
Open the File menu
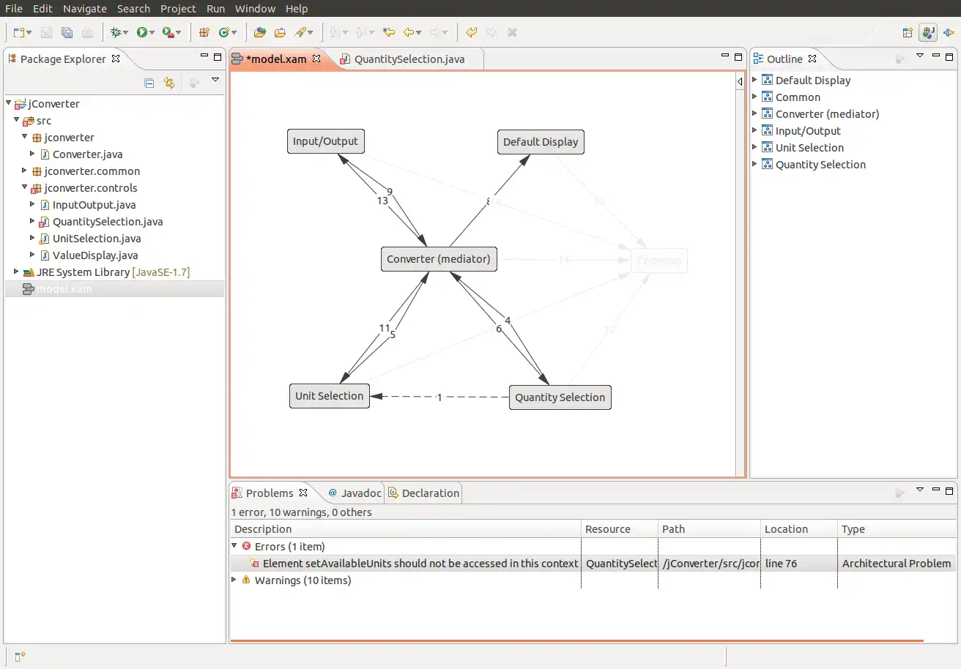tap(14, 9)
